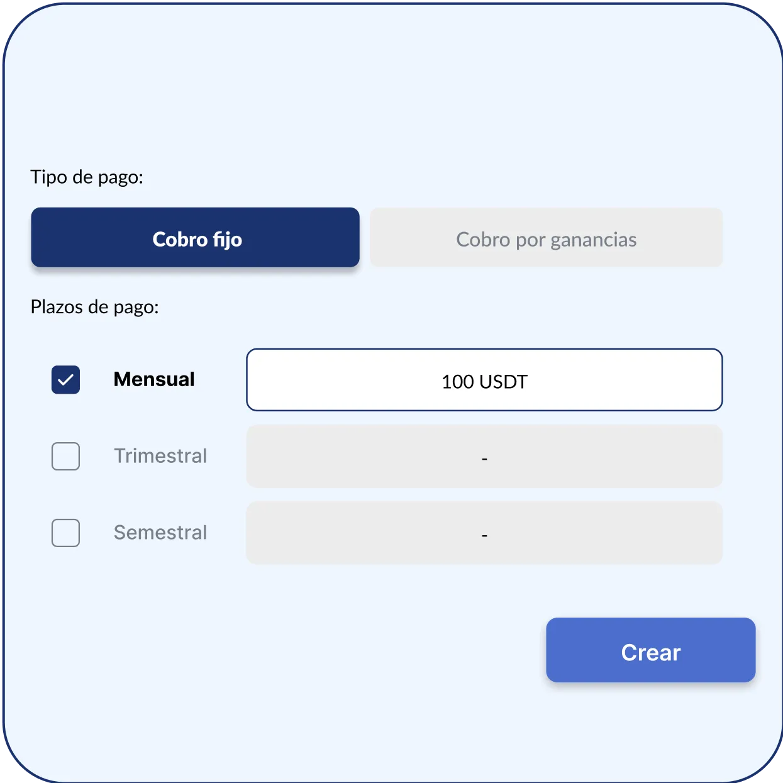The width and height of the screenshot is (783, 783).
Task: Click the Tipo de pago heading
Action: click(87, 177)
